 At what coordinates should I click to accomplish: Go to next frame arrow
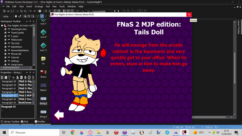[x=118, y=11]
